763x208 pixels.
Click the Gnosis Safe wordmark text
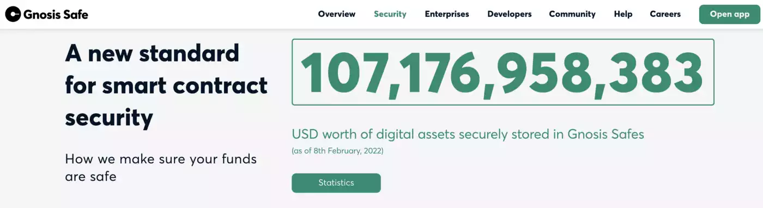point(56,15)
